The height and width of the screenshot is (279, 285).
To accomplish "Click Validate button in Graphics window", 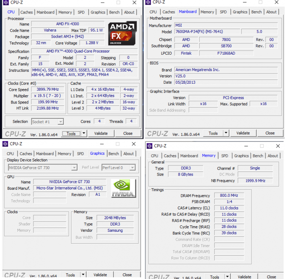I will pyautogui.click(x=100, y=275).
